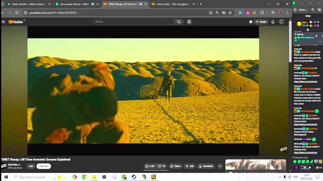Screen dimensions: 323x181
Task: Unpin the pinned Kick chat message
Action: click(x=316, y=36)
